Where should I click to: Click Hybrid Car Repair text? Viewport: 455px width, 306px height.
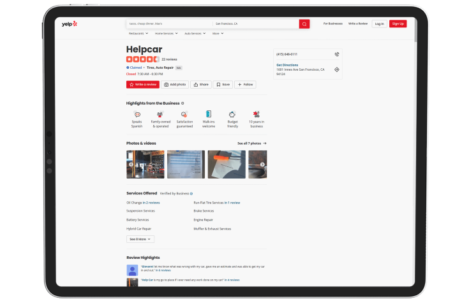pos(138,229)
